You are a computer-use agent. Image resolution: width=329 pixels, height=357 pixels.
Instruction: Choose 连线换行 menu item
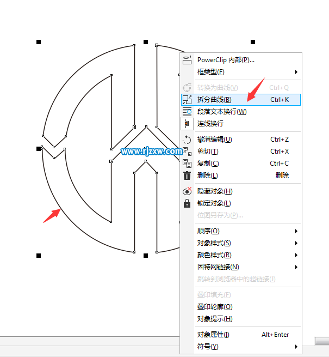click(x=241, y=124)
